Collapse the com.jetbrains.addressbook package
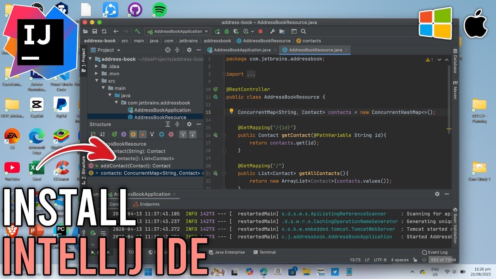The image size is (496, 279). point(117,103)
